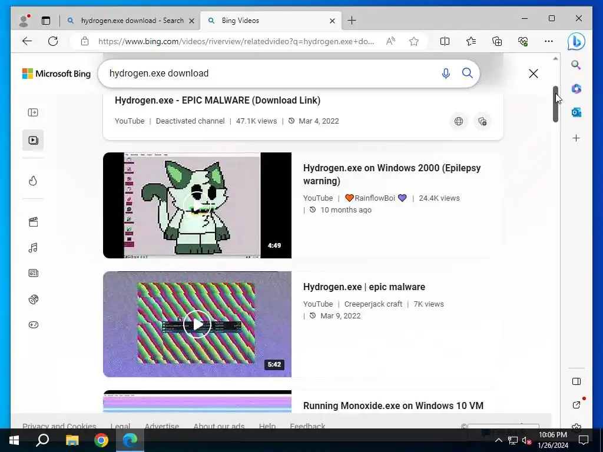Open Settings and more menu
Image resolution: width=603 pixels, height=452 pixels.
pos(549,42)
